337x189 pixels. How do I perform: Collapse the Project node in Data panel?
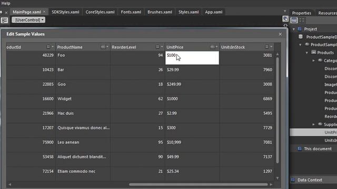click(x=294, y=29)
